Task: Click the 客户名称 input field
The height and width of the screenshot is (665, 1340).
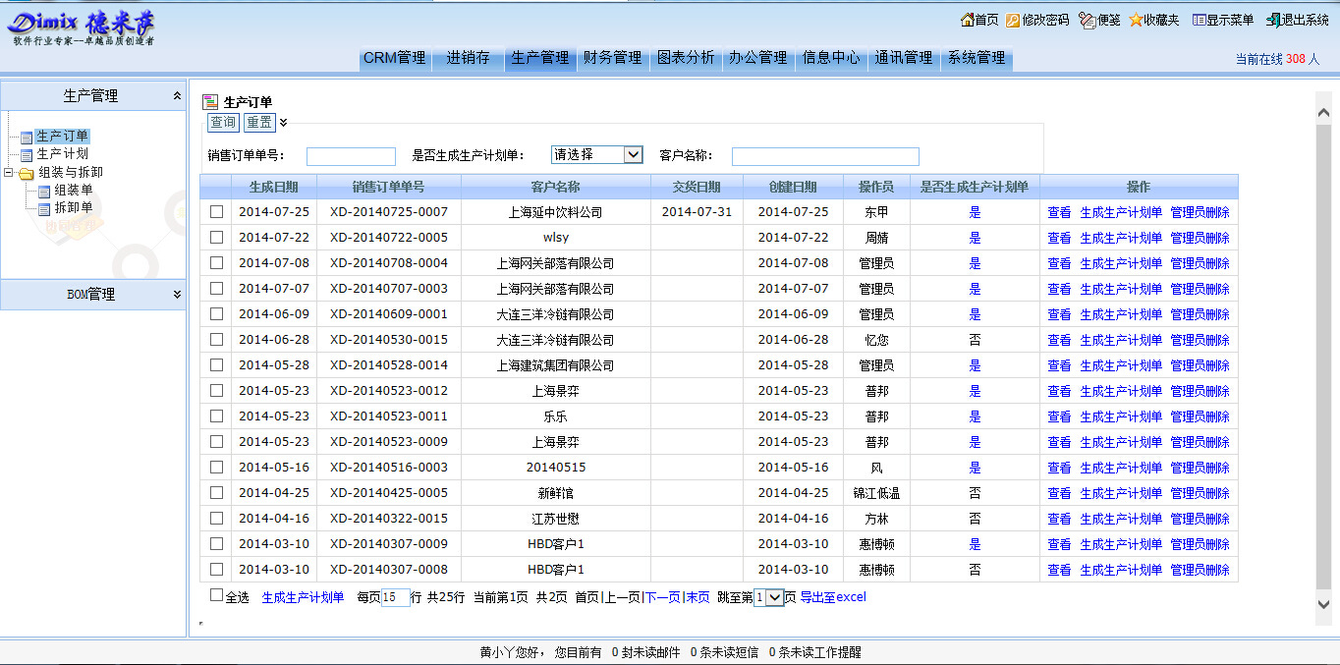Action: point(825,156)
